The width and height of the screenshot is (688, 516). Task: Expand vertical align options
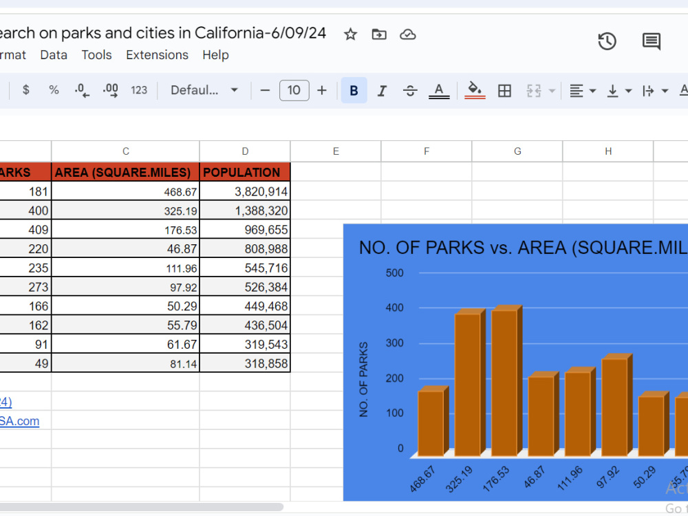619,91
